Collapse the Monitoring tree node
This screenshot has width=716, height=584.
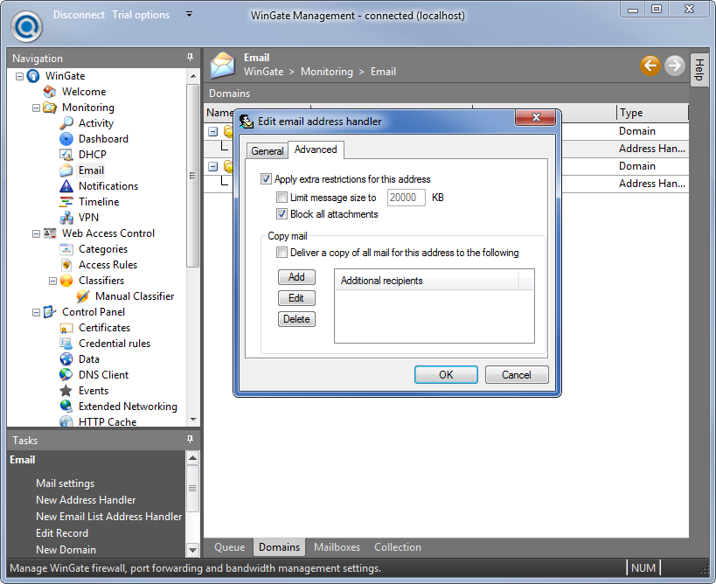point(36,108)
